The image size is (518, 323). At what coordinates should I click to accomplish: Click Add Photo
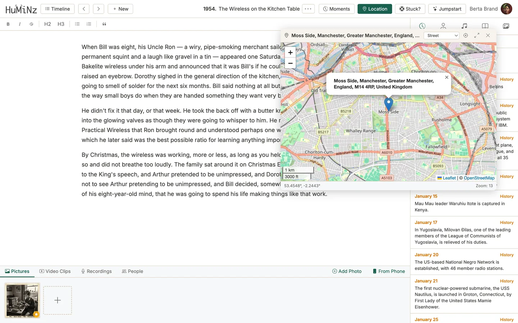point(347,271)
